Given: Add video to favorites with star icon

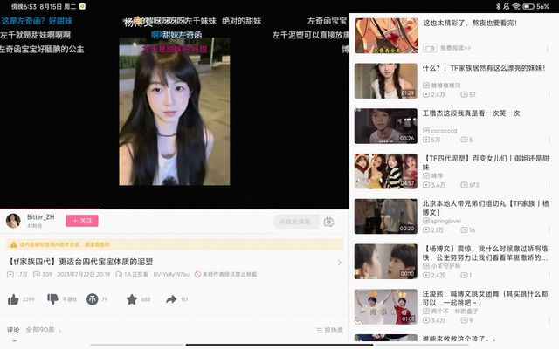Looking at the screenshot, I should point(132,299).
